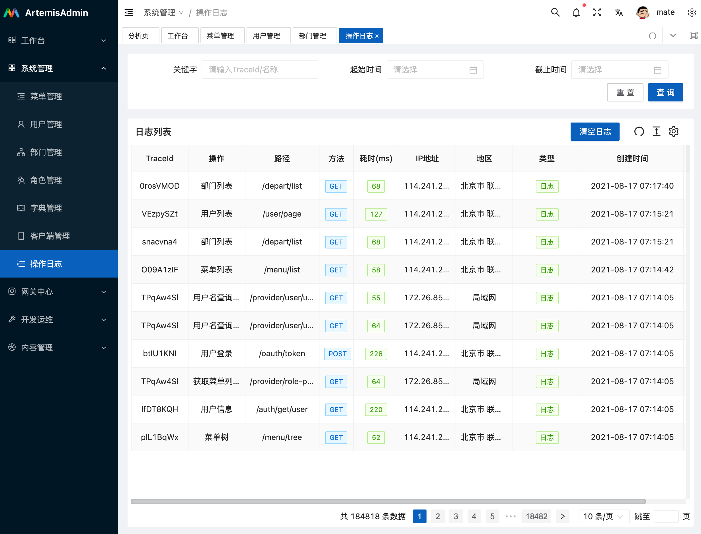The image size is (701, 534).
Task: Open the notifications bell
Action: tap(576, 13)
